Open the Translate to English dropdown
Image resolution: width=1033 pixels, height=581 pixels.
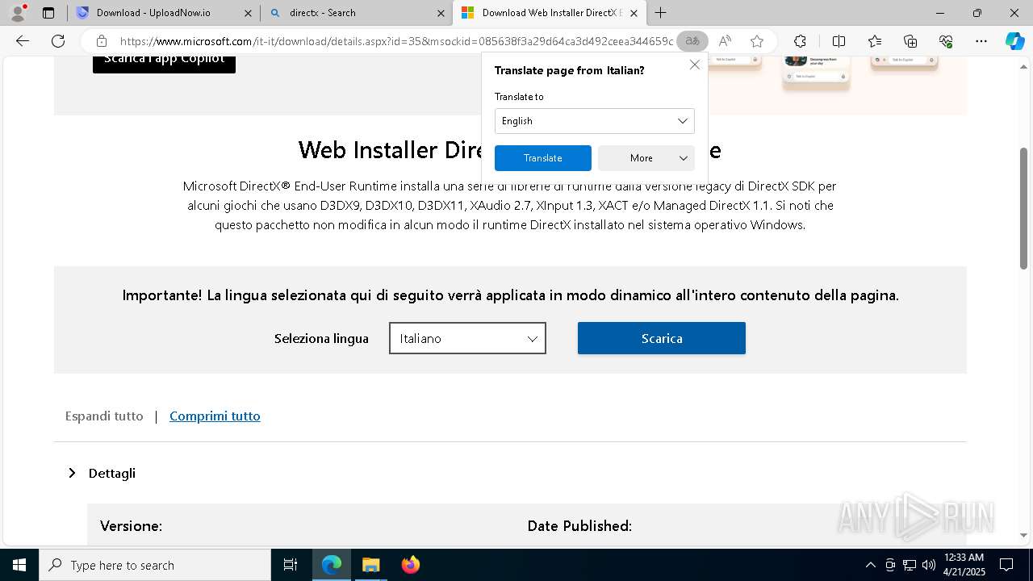594,121
